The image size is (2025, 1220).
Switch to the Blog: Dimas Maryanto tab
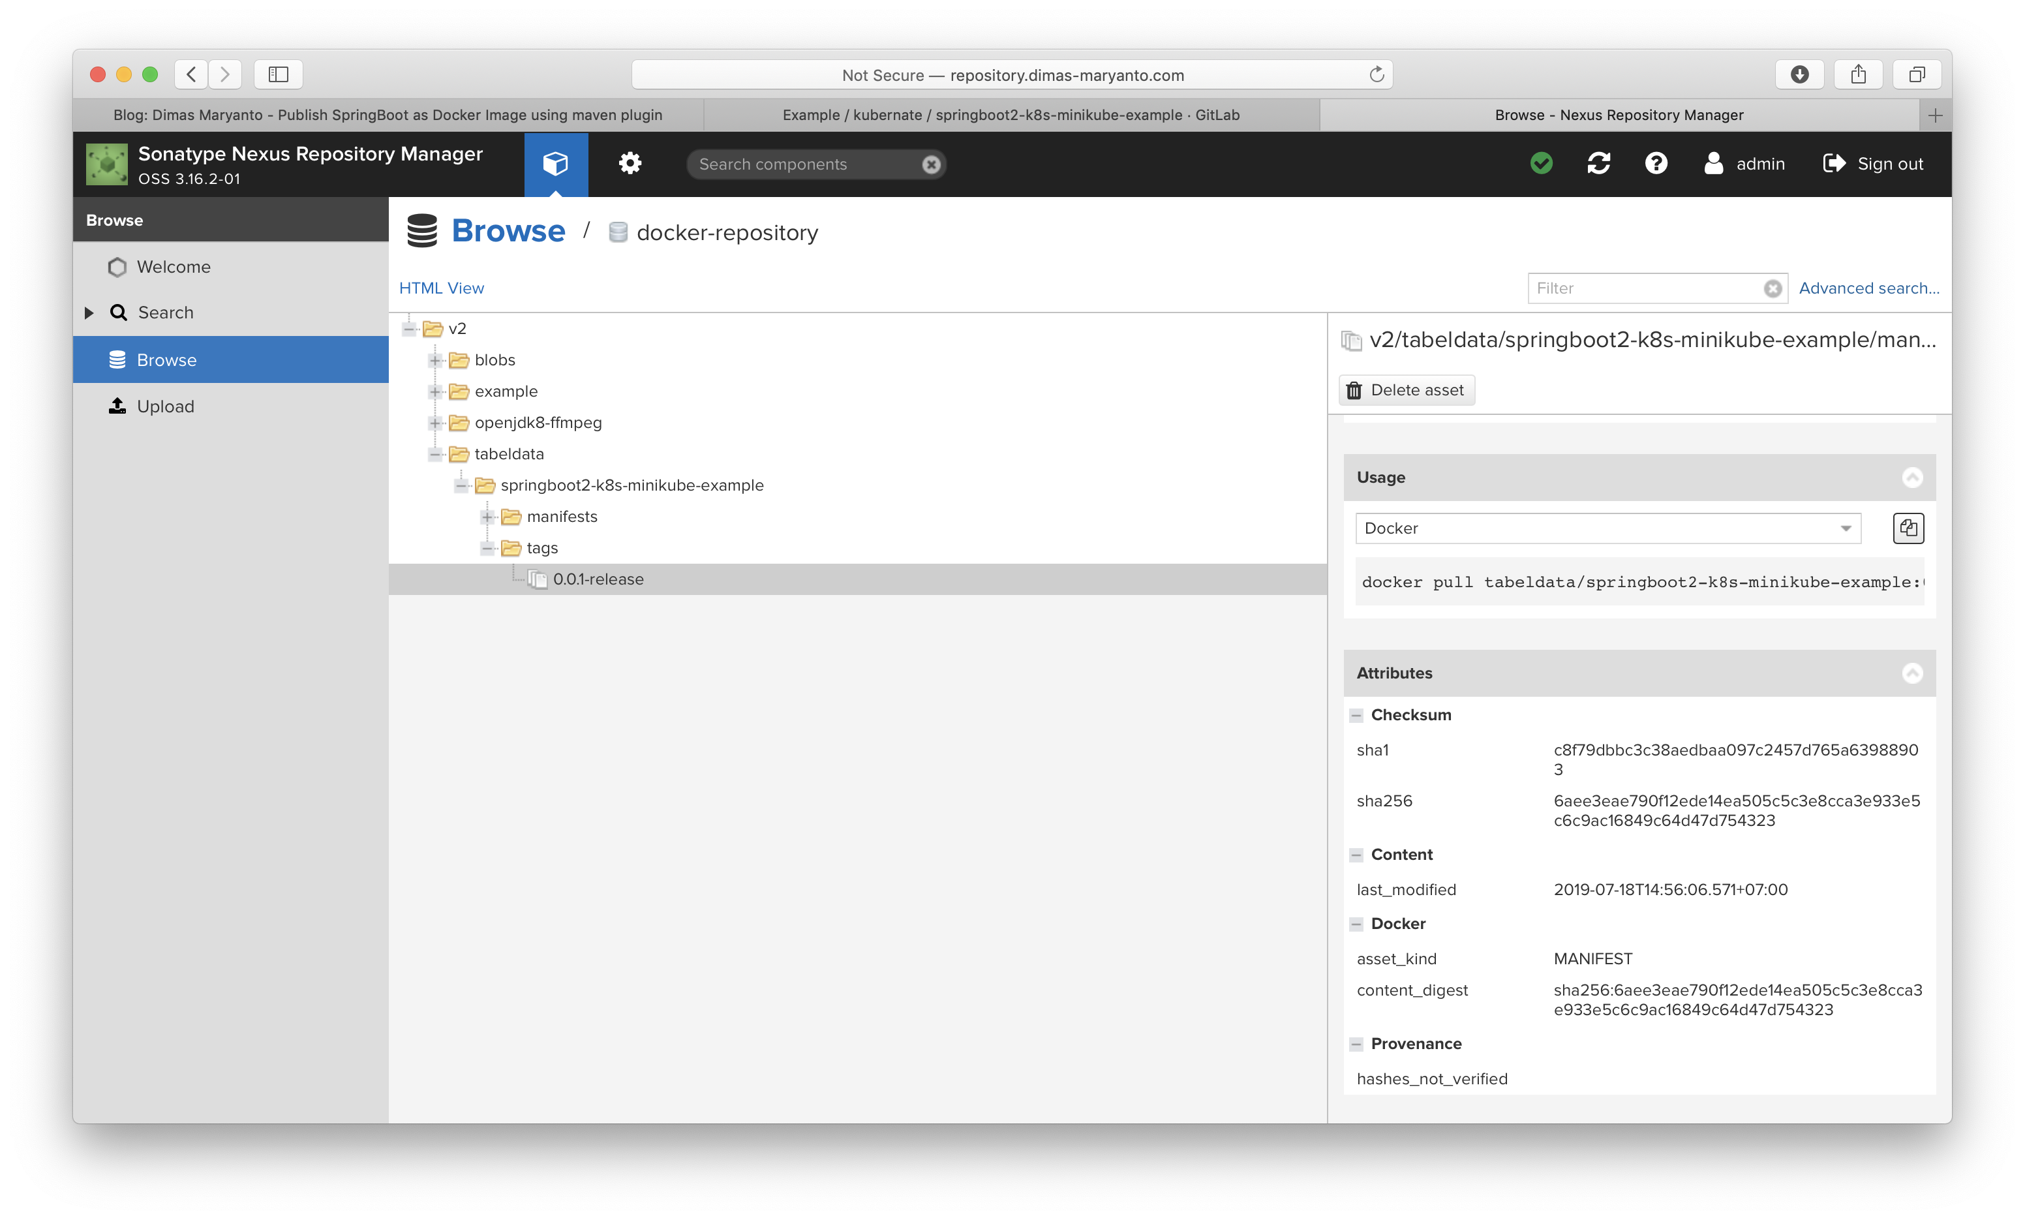388,115
